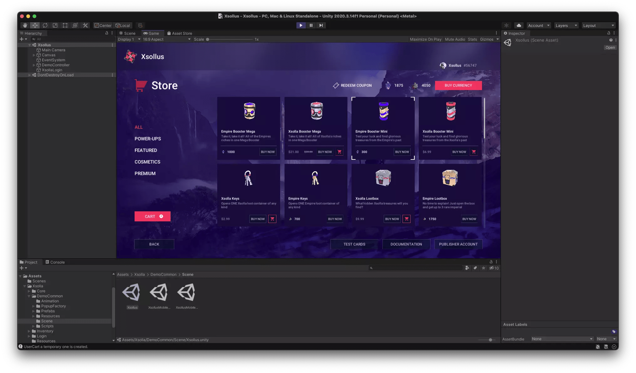Click the store items vertical scrollbar
This screenshot has height=373, width=636.
(x=484, y=118)
